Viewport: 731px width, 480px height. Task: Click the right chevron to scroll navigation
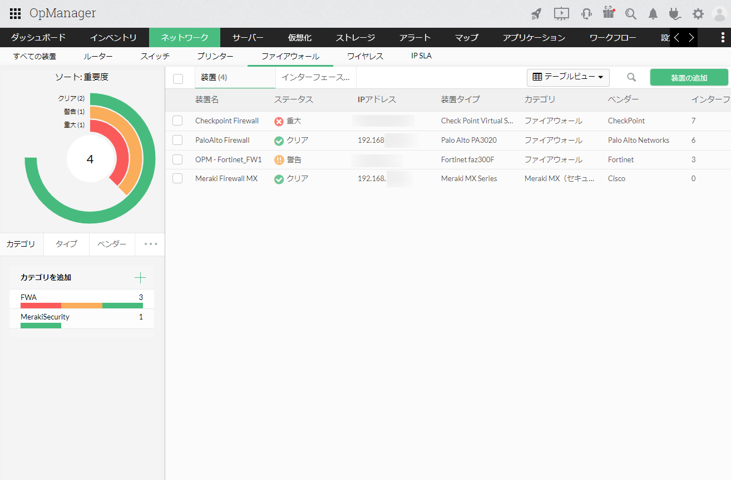pos(691,38)
